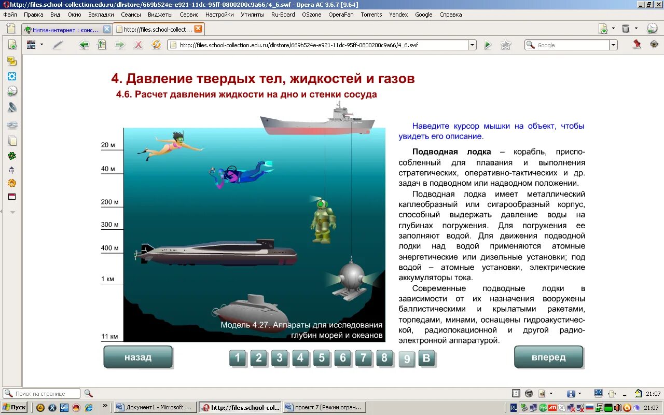This screenshot has height=415, width=664.
Task: Click the new page with star icon
Action: pyautogui.click(x=603, y=29)
